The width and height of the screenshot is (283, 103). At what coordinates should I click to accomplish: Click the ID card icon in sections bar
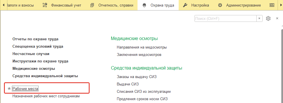click(x=272, y=5)
